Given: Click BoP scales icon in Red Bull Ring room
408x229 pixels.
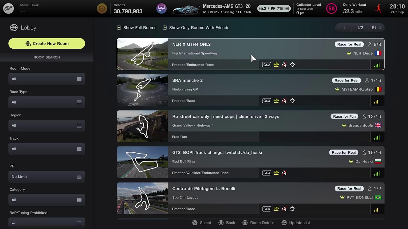Looking at the screenshot, I should pyautogui.click(x=276, y=173).
